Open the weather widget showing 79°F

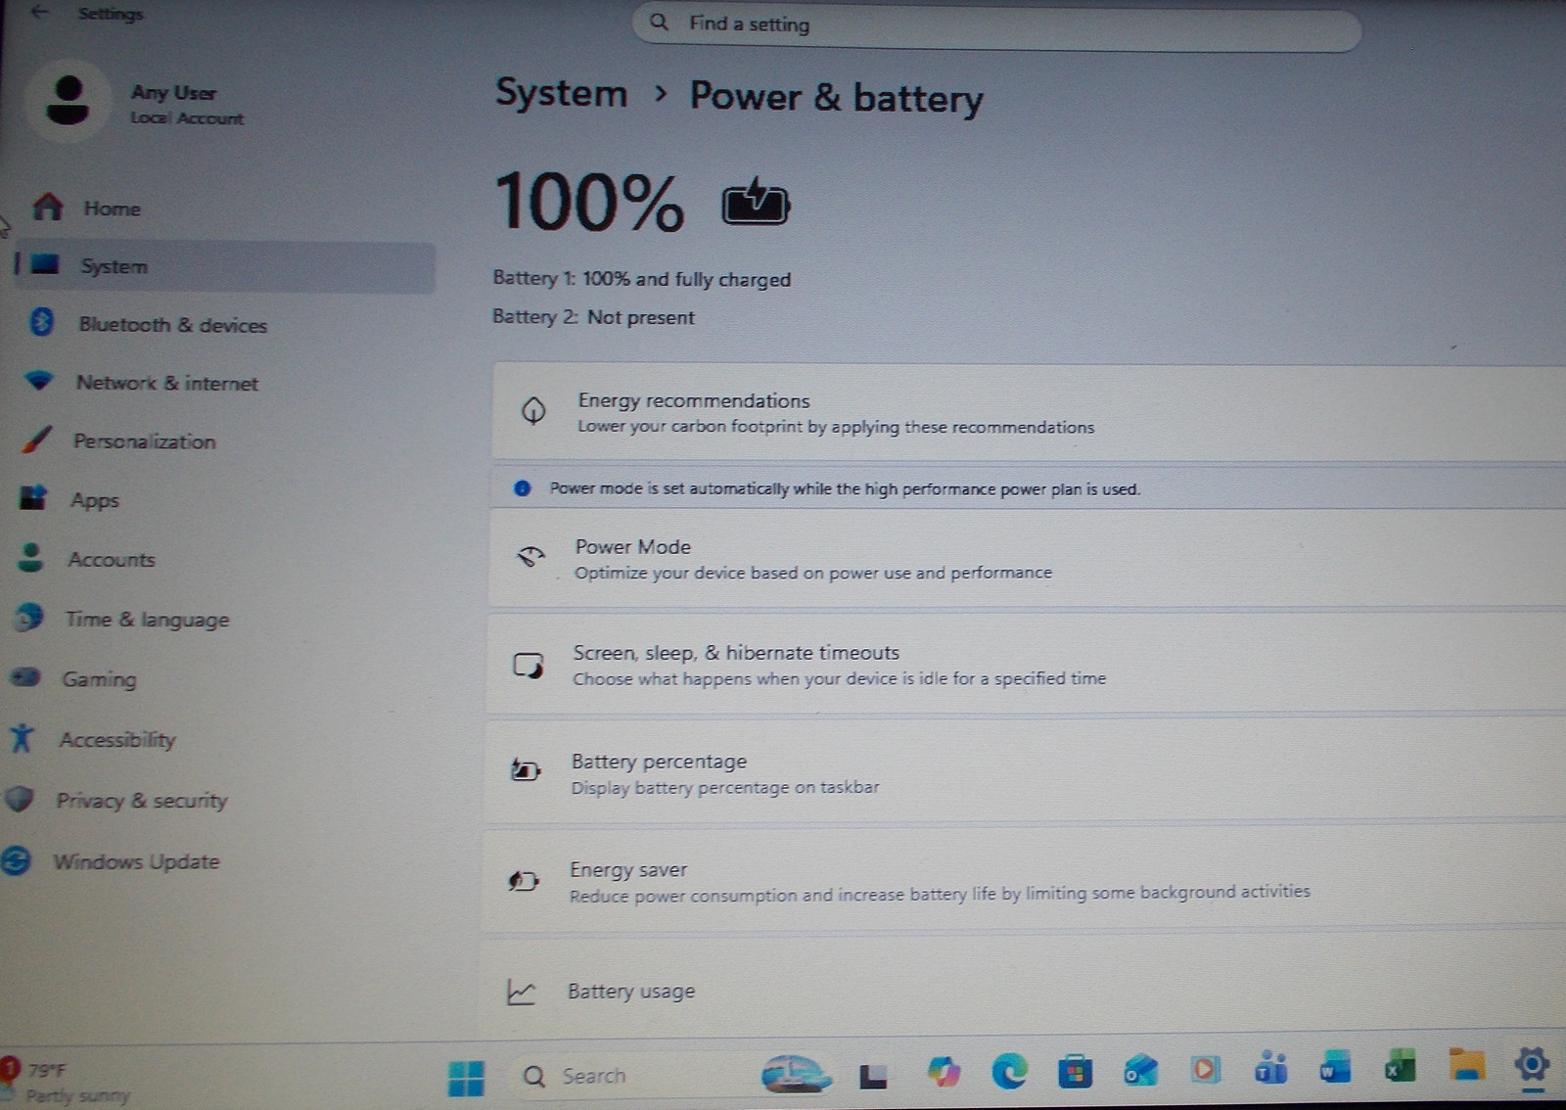tap(69, 1082)
